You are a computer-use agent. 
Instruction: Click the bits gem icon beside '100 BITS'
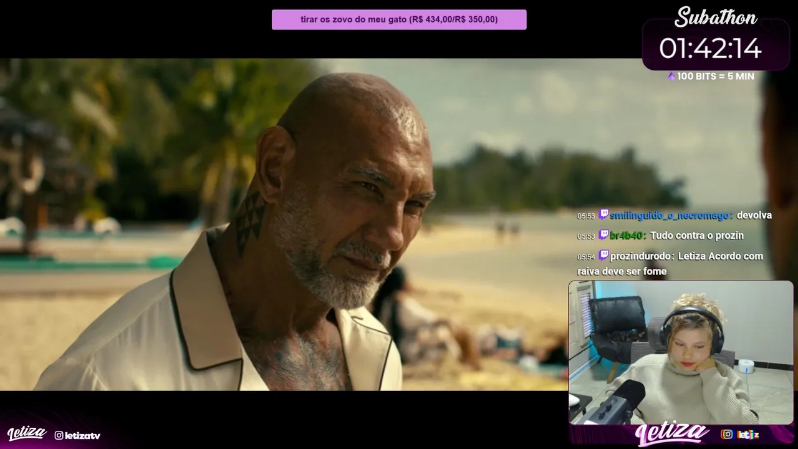pyautogui.click(x=671, y=76)
